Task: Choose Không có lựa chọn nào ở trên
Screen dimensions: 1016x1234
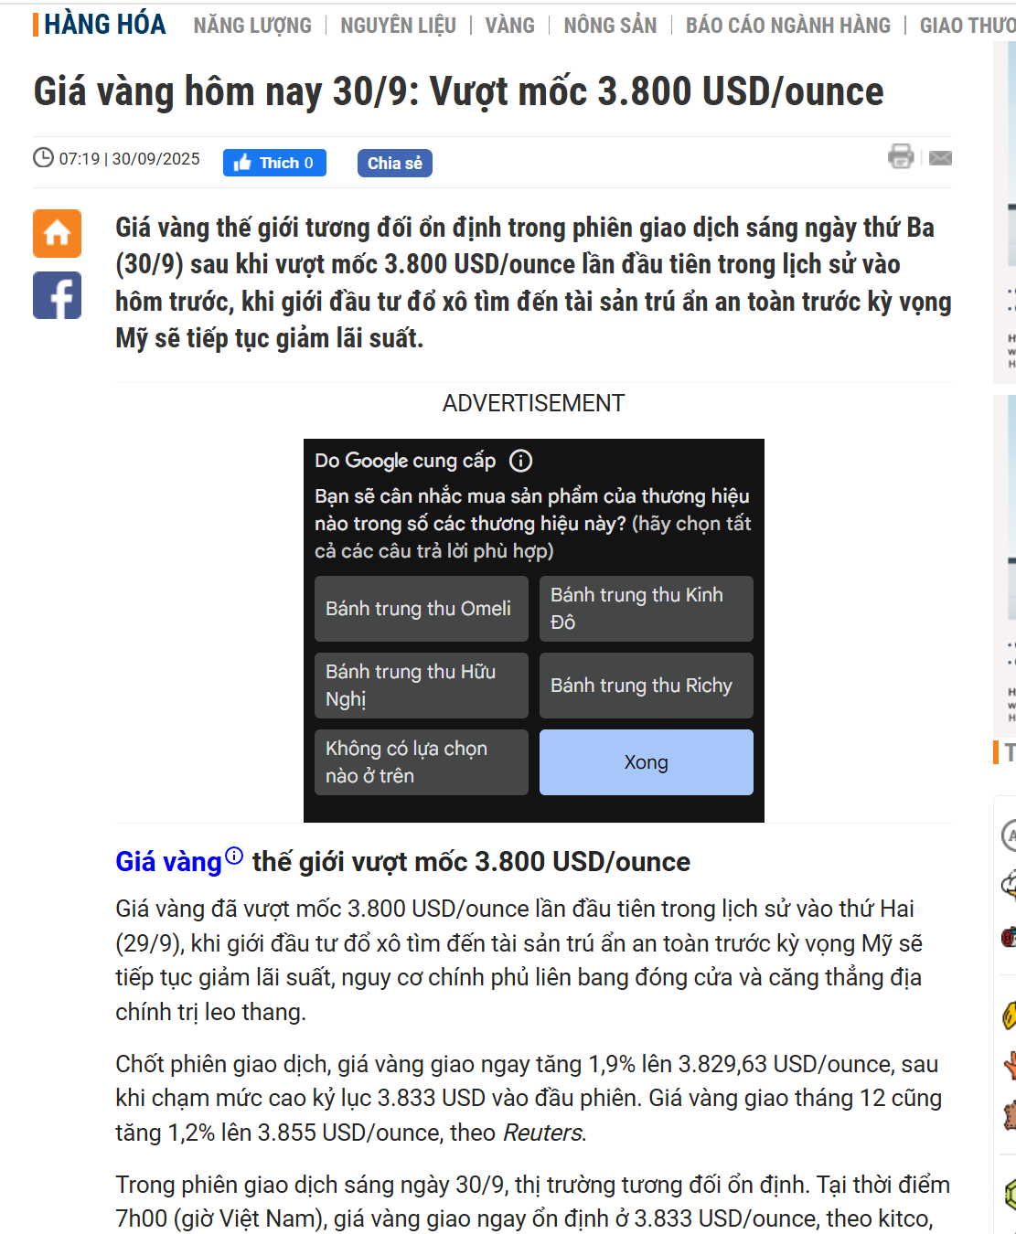Action: pyautogui.click(x=422, y=762)
